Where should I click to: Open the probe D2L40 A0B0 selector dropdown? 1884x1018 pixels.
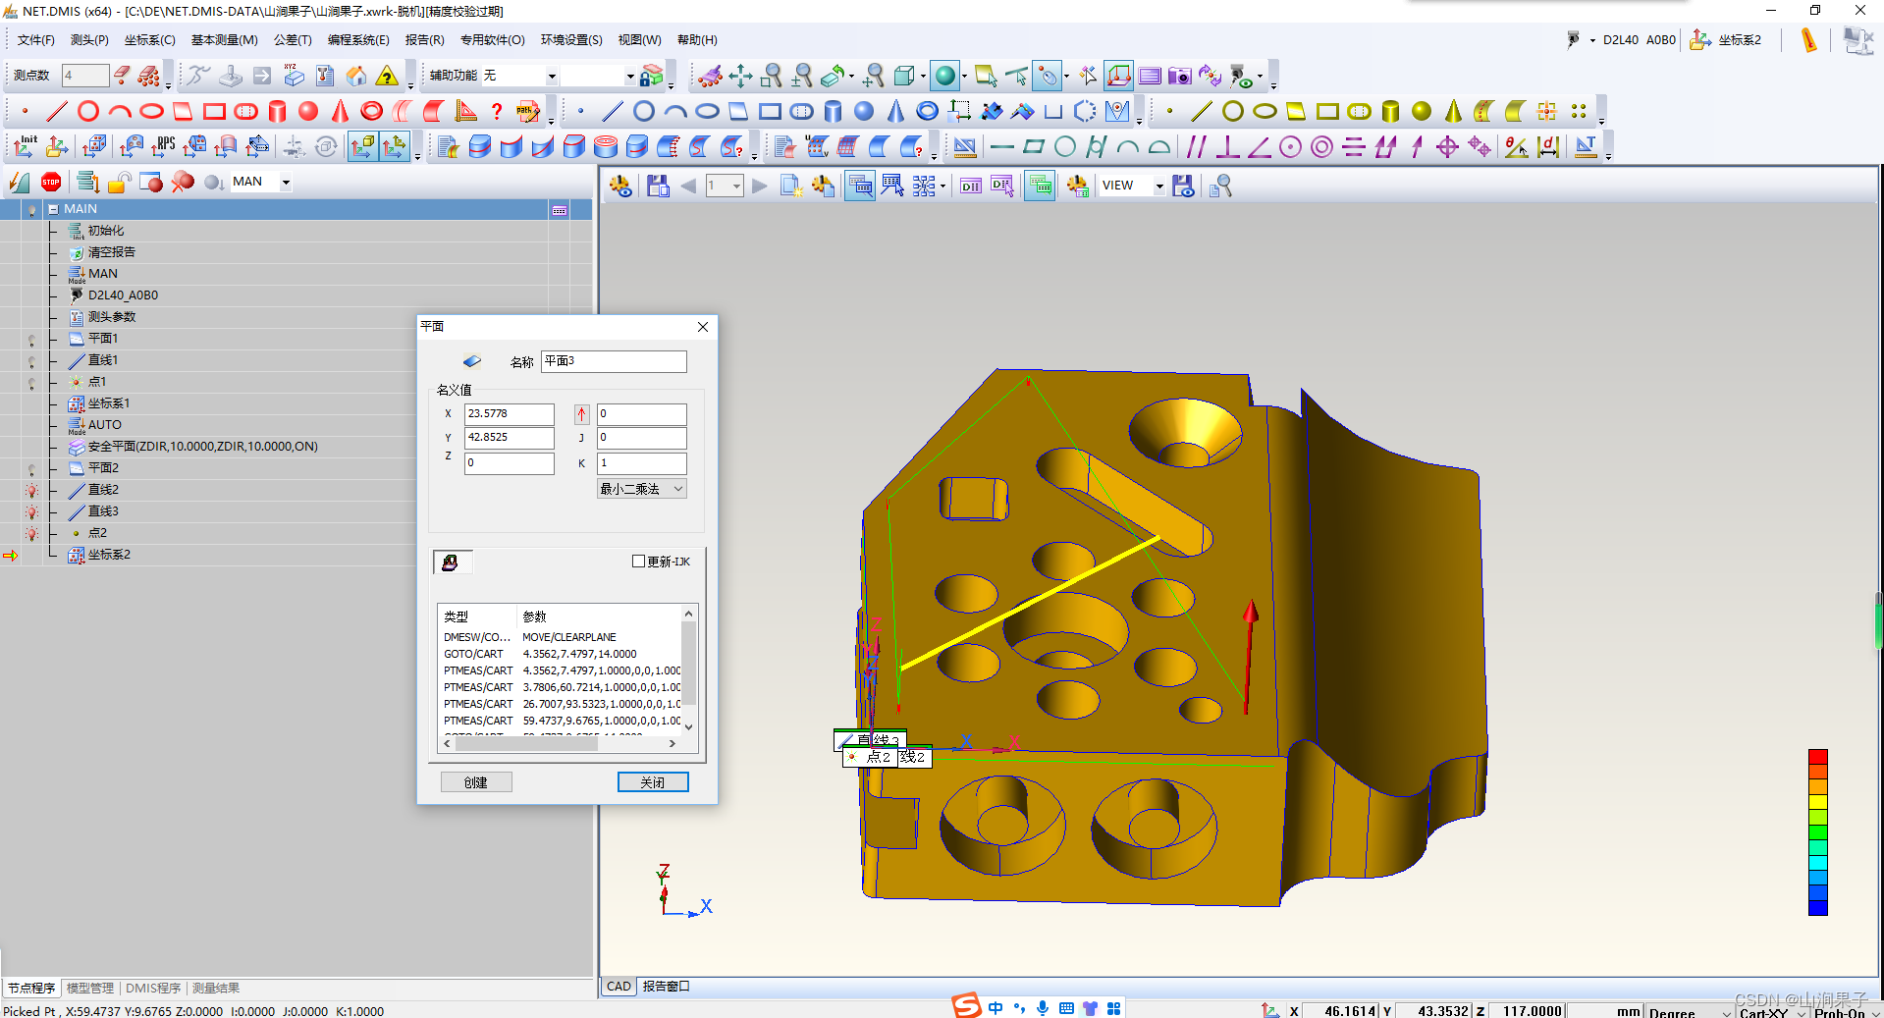1592,40
